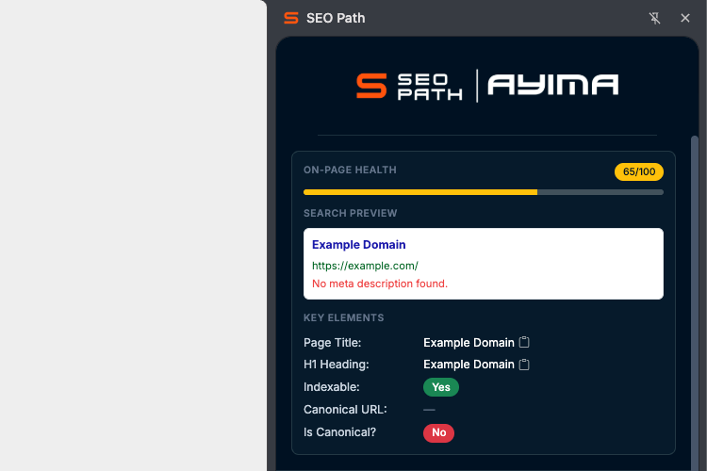
Task: Click the 'SEARCH PREVIEW' heading
Action: (351, 213)
